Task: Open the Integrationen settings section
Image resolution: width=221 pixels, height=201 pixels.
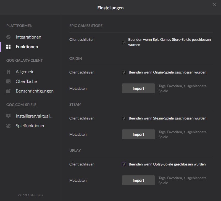Action: pyautogui.click(x=28, y=37)
